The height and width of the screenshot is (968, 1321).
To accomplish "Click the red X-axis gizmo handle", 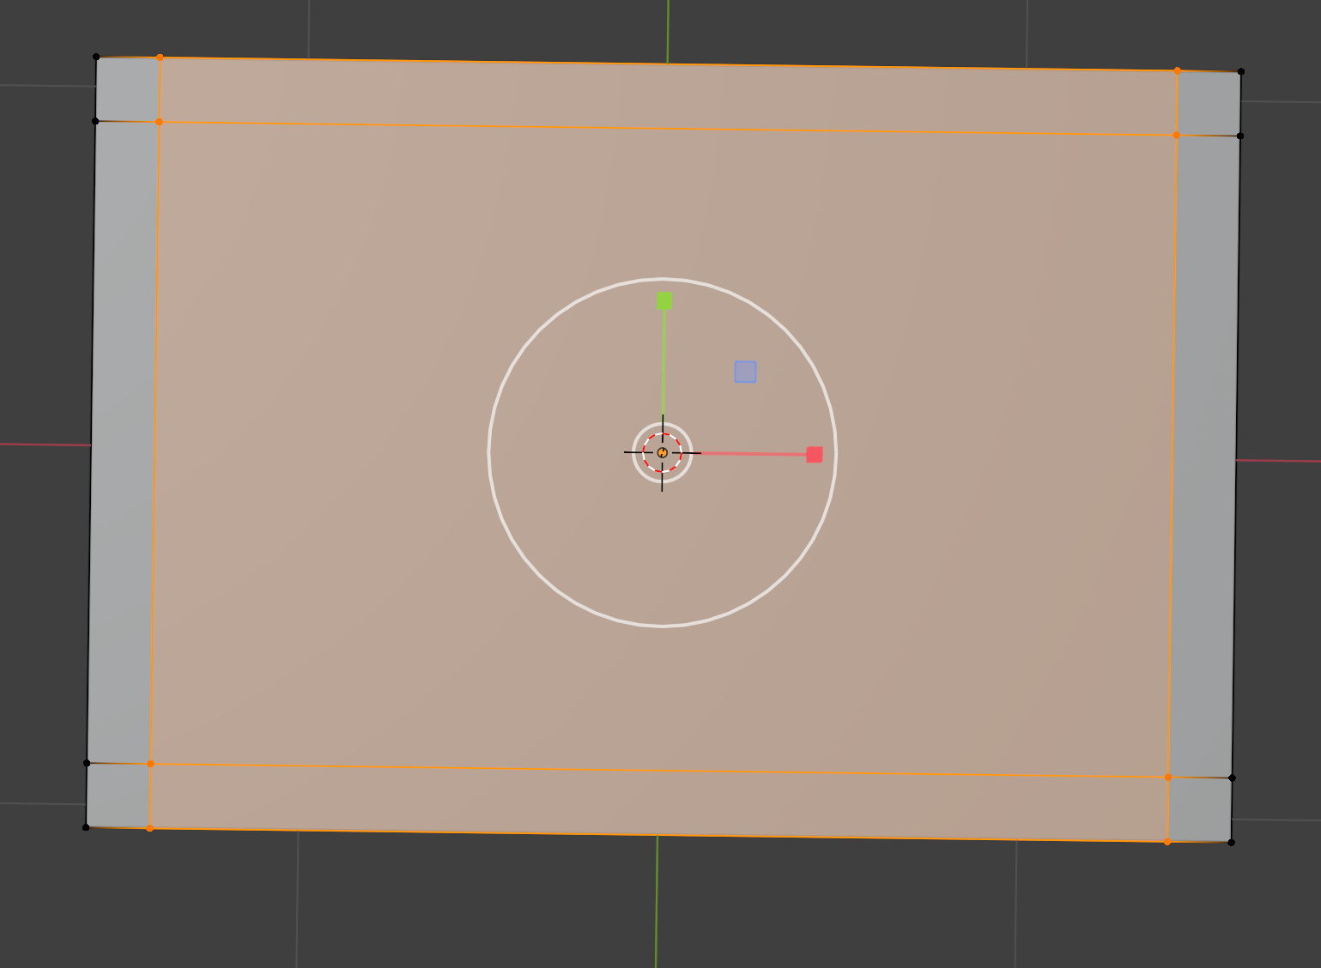I will (x=815, y=454).
